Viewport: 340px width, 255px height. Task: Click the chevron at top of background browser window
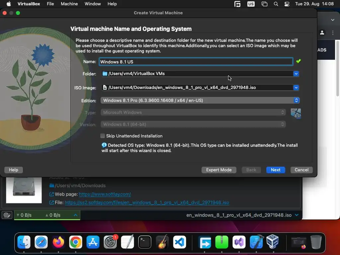332,20
